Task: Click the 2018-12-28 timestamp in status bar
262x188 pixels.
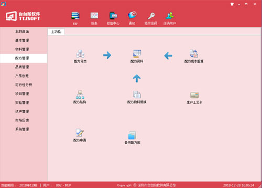Action: (x=238, y=185)
